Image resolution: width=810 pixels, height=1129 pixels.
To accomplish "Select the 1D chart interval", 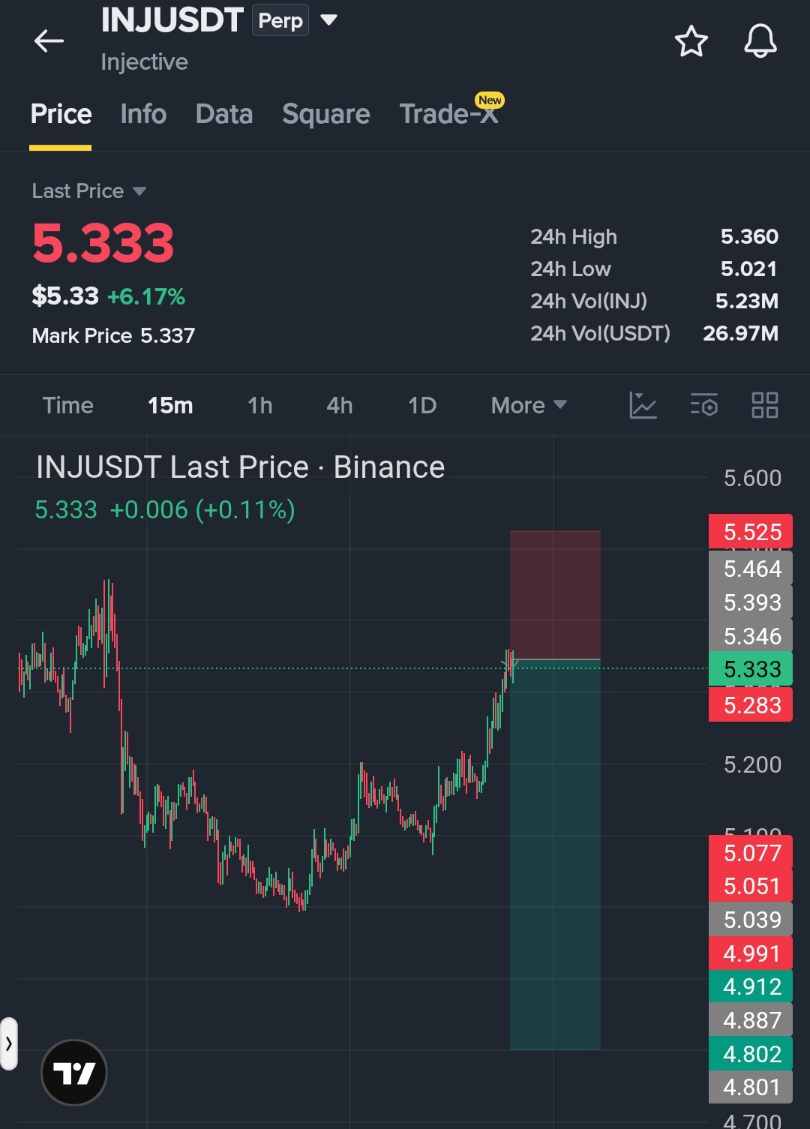I will click(422, 405).
